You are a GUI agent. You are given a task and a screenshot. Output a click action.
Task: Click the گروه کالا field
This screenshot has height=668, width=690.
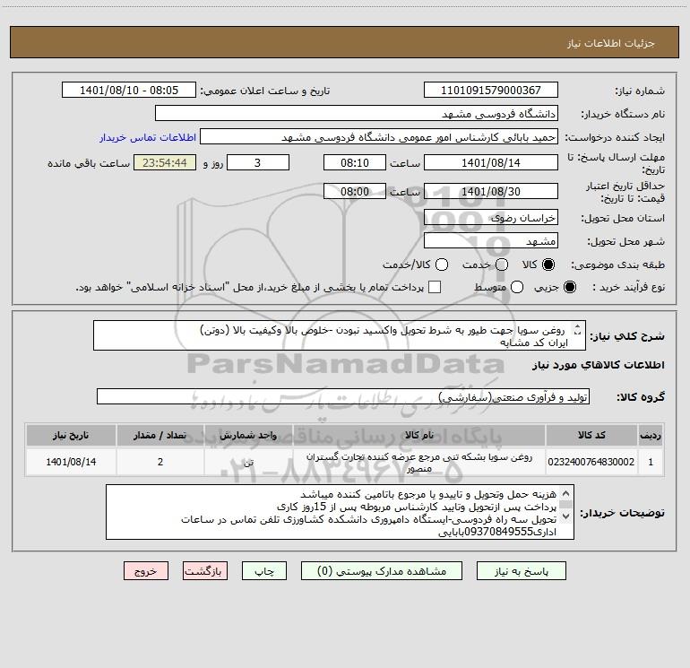tap(343, 396)
